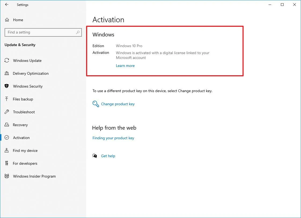
Task: Open the For developers section
Action: click(25, 163)
